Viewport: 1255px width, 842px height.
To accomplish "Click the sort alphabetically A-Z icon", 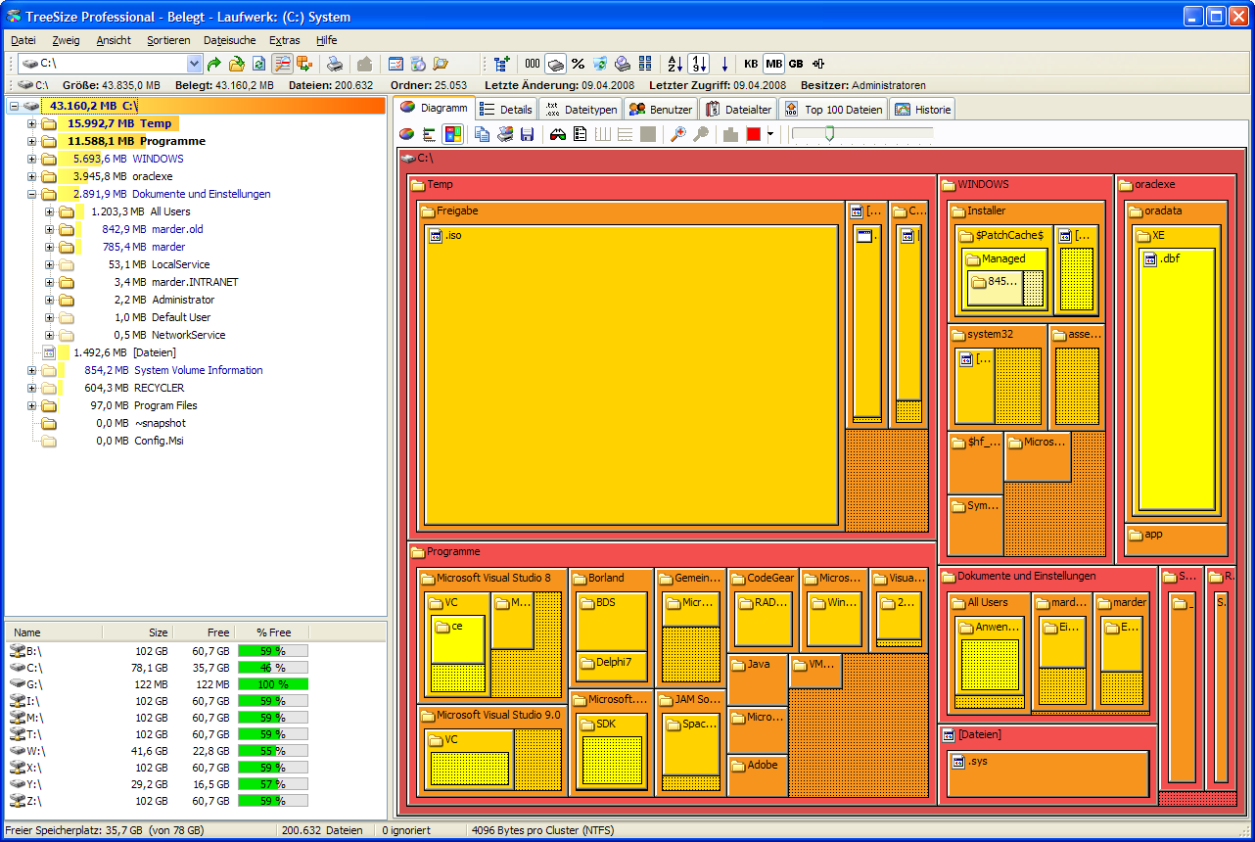I will (x=675, y=64).
